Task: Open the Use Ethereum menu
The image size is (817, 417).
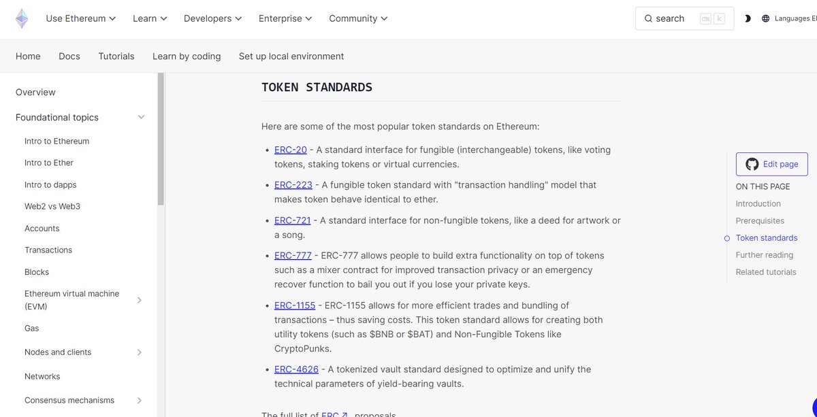Action: tap(80, 18)
